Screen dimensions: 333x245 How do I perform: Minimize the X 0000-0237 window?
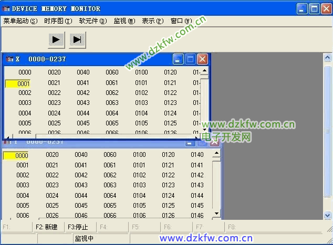178,59
